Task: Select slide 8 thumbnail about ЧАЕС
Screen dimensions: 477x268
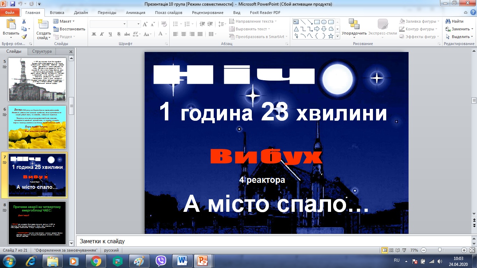Action: [37, 223]
